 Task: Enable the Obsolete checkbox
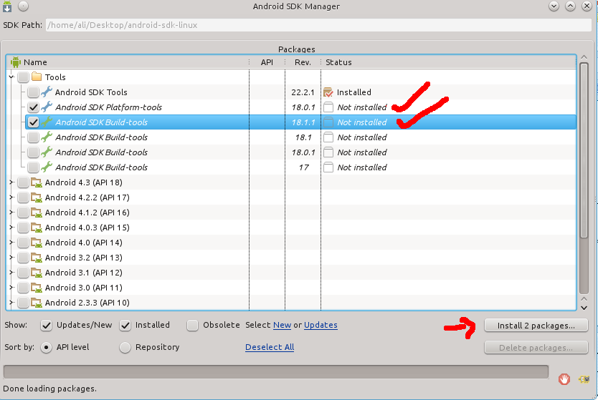[x=193, y=326]
